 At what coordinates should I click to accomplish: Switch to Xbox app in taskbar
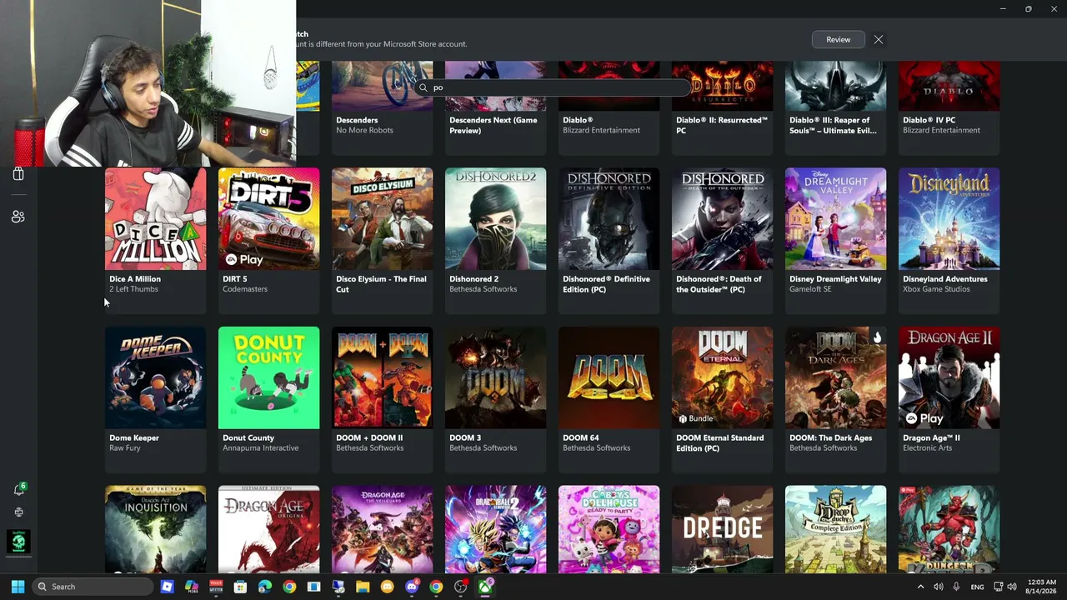[x=484, y=587]
